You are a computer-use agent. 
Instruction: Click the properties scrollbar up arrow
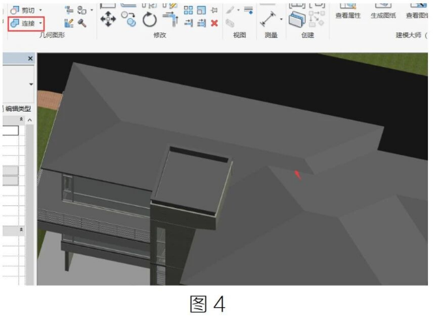pos(29,121)
